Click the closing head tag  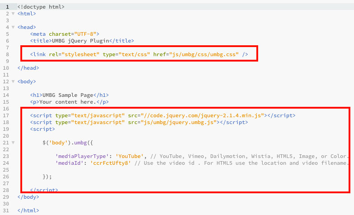pos(28,68)
